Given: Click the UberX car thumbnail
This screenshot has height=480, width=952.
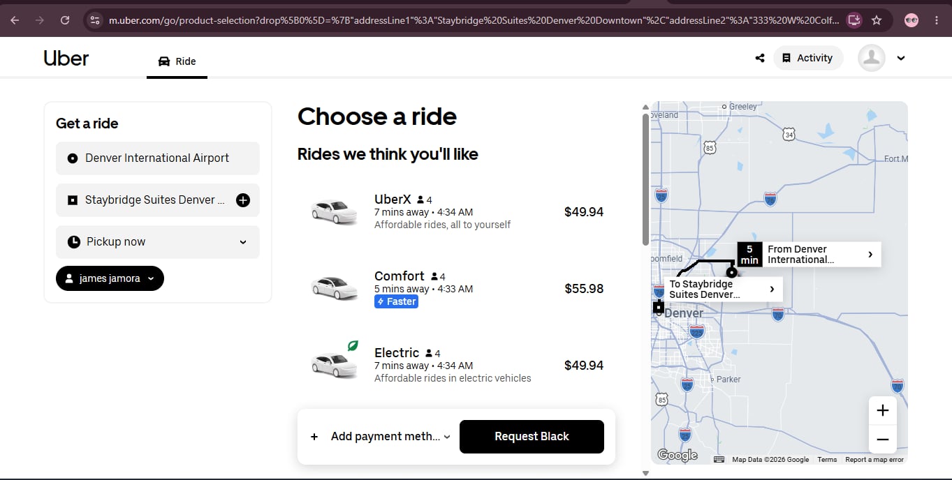Looking at the screenshot, I should (334, 212).
